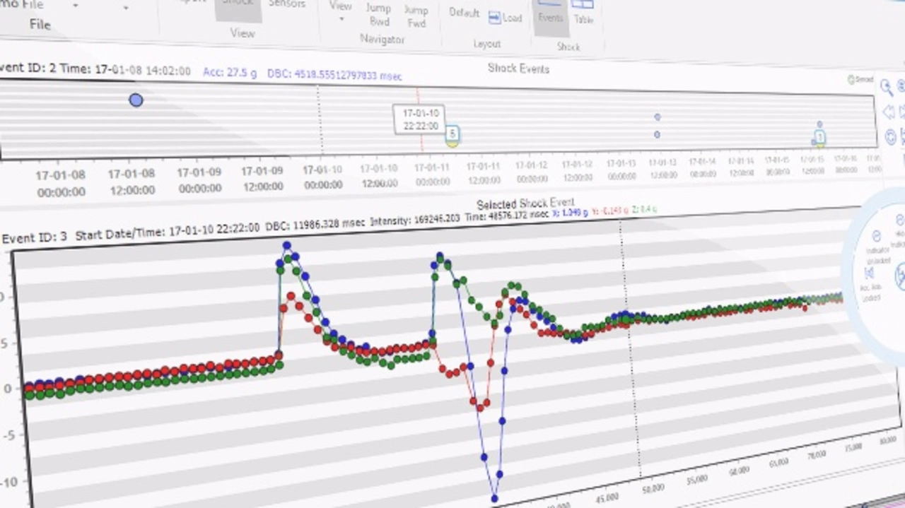The image size is (905, 508).
Task: Click the blue 'X: 1.349 g' reading
Action: click(x=570, y=212)
